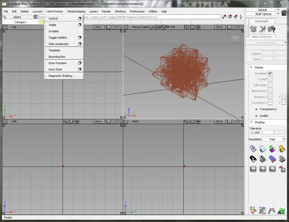The image size is (289, 222).
Task: Click the Menu Shortcuts button
Action: click(262, 37)
